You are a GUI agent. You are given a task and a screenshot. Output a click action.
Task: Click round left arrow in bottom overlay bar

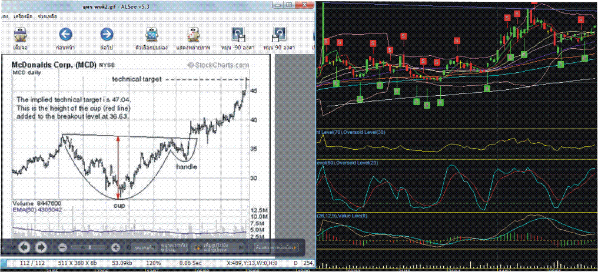tap(24, 247)
